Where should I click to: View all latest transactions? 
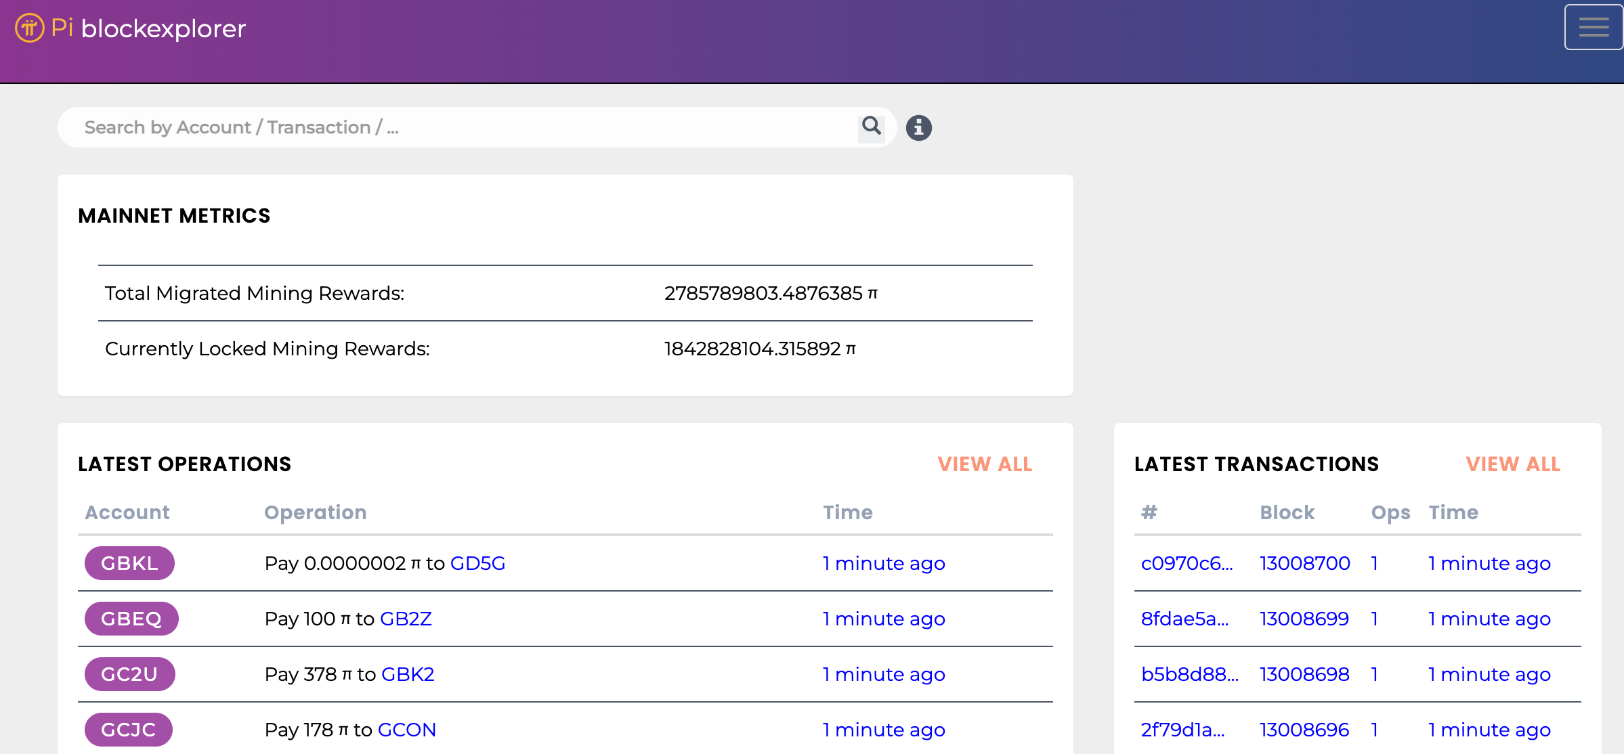(1513, 464)
